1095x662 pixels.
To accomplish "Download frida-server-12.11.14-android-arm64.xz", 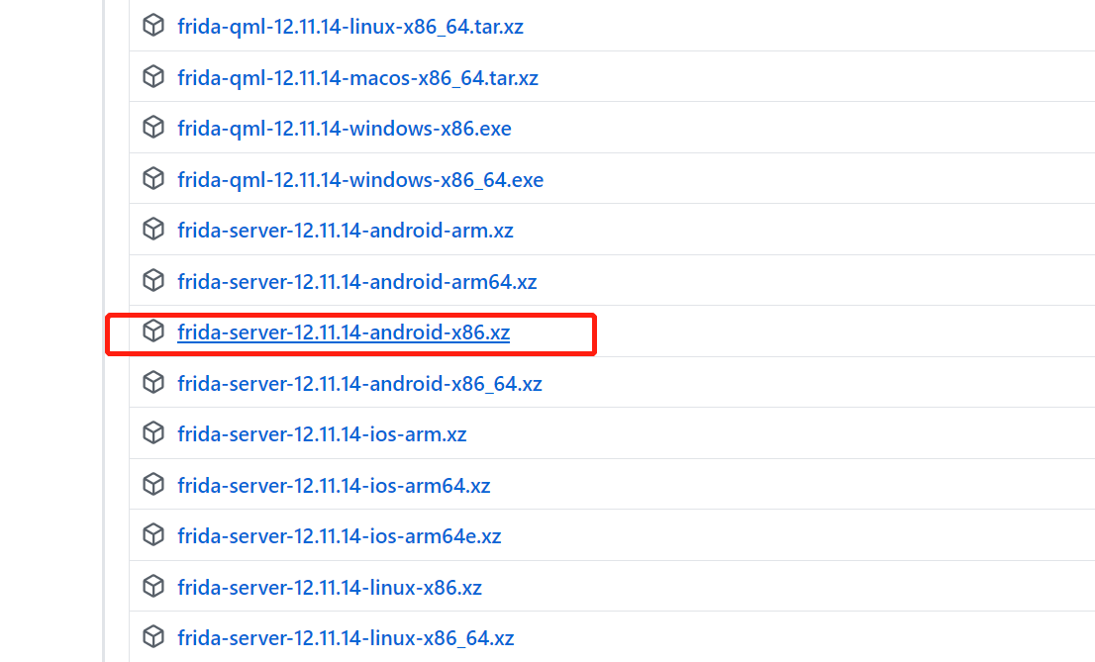I will pyautogui.click(x=357, y=280).
